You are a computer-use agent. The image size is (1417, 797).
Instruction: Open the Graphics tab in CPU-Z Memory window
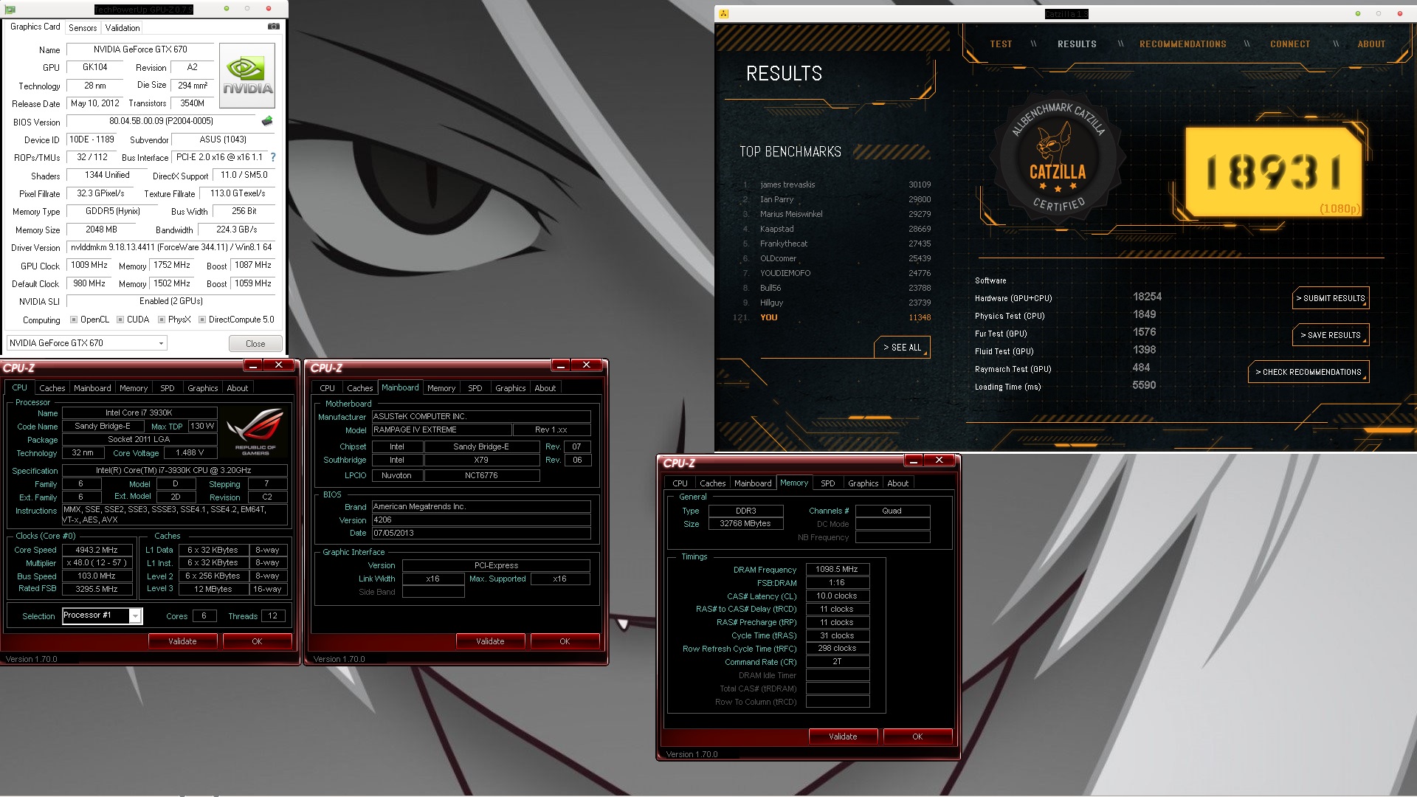[x=863, y=483]
